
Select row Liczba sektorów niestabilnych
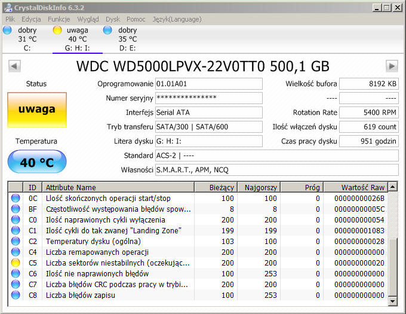pyautogui.click(x=198, y=263)
